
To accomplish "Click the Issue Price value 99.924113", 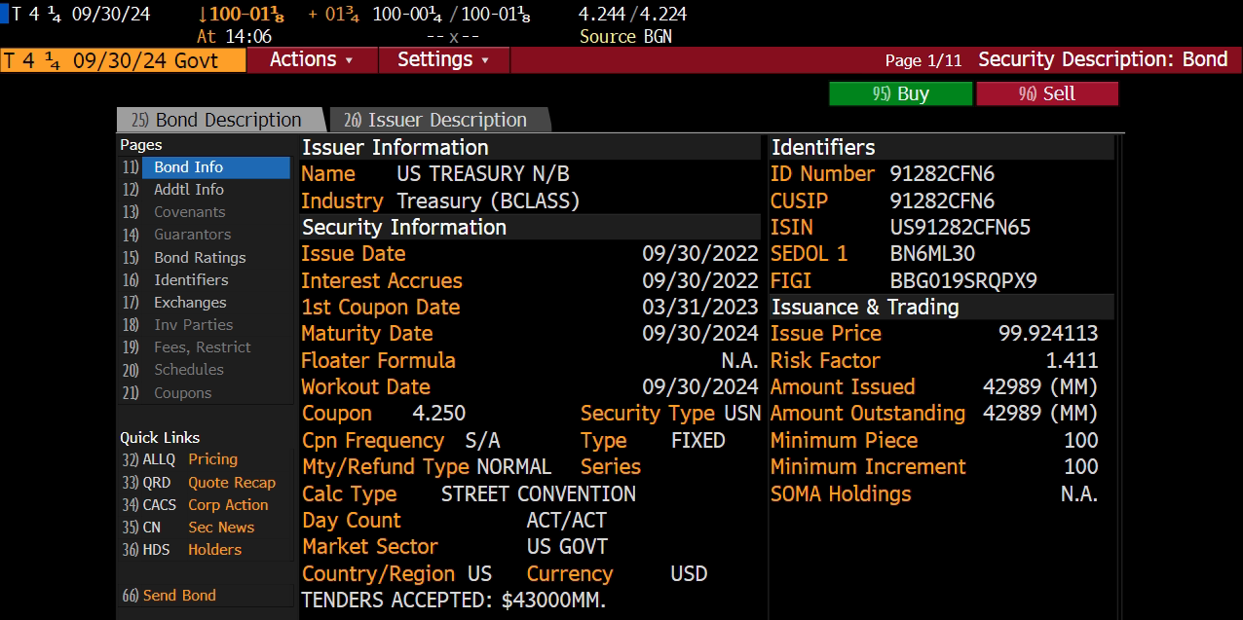I will point(1048,333).
